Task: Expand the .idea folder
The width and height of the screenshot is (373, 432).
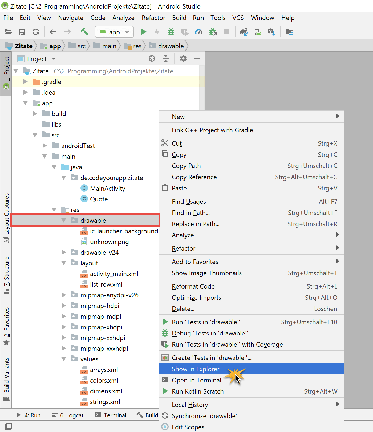Action: [x=26, y=92]
